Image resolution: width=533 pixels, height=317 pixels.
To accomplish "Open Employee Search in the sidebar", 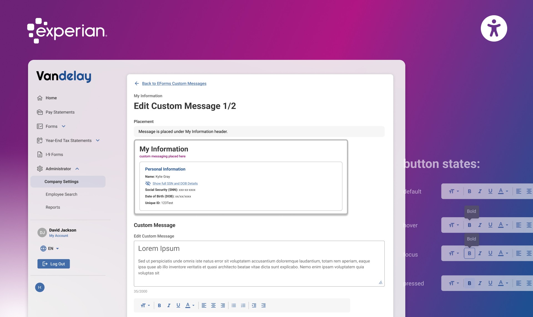I will (x=61, y=195).
